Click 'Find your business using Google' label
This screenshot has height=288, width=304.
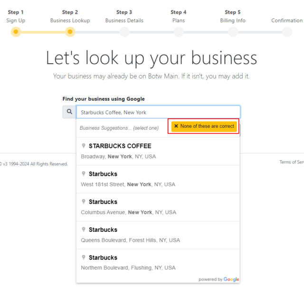tap(104, 99)
